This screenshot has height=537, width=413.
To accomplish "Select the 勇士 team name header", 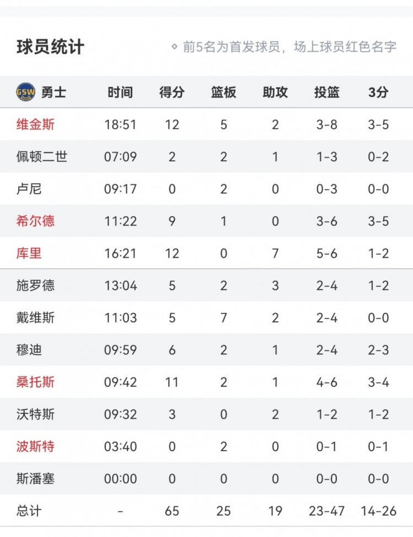I will click(53, 92).
